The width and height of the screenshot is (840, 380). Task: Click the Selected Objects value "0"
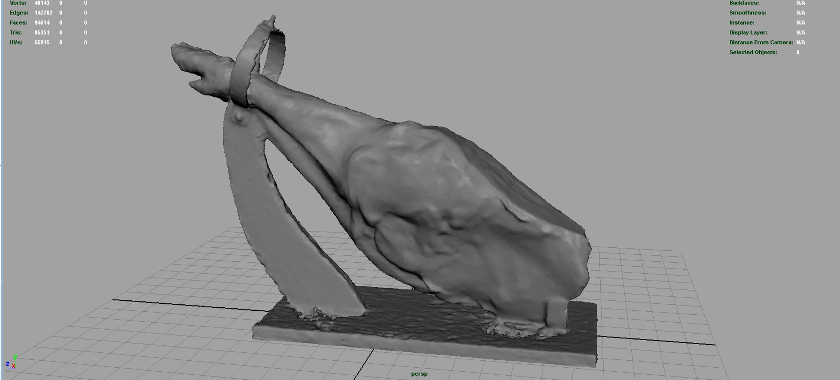(798, 52)
